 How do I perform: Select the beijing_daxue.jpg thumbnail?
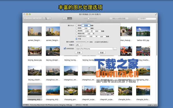point(35,51)
